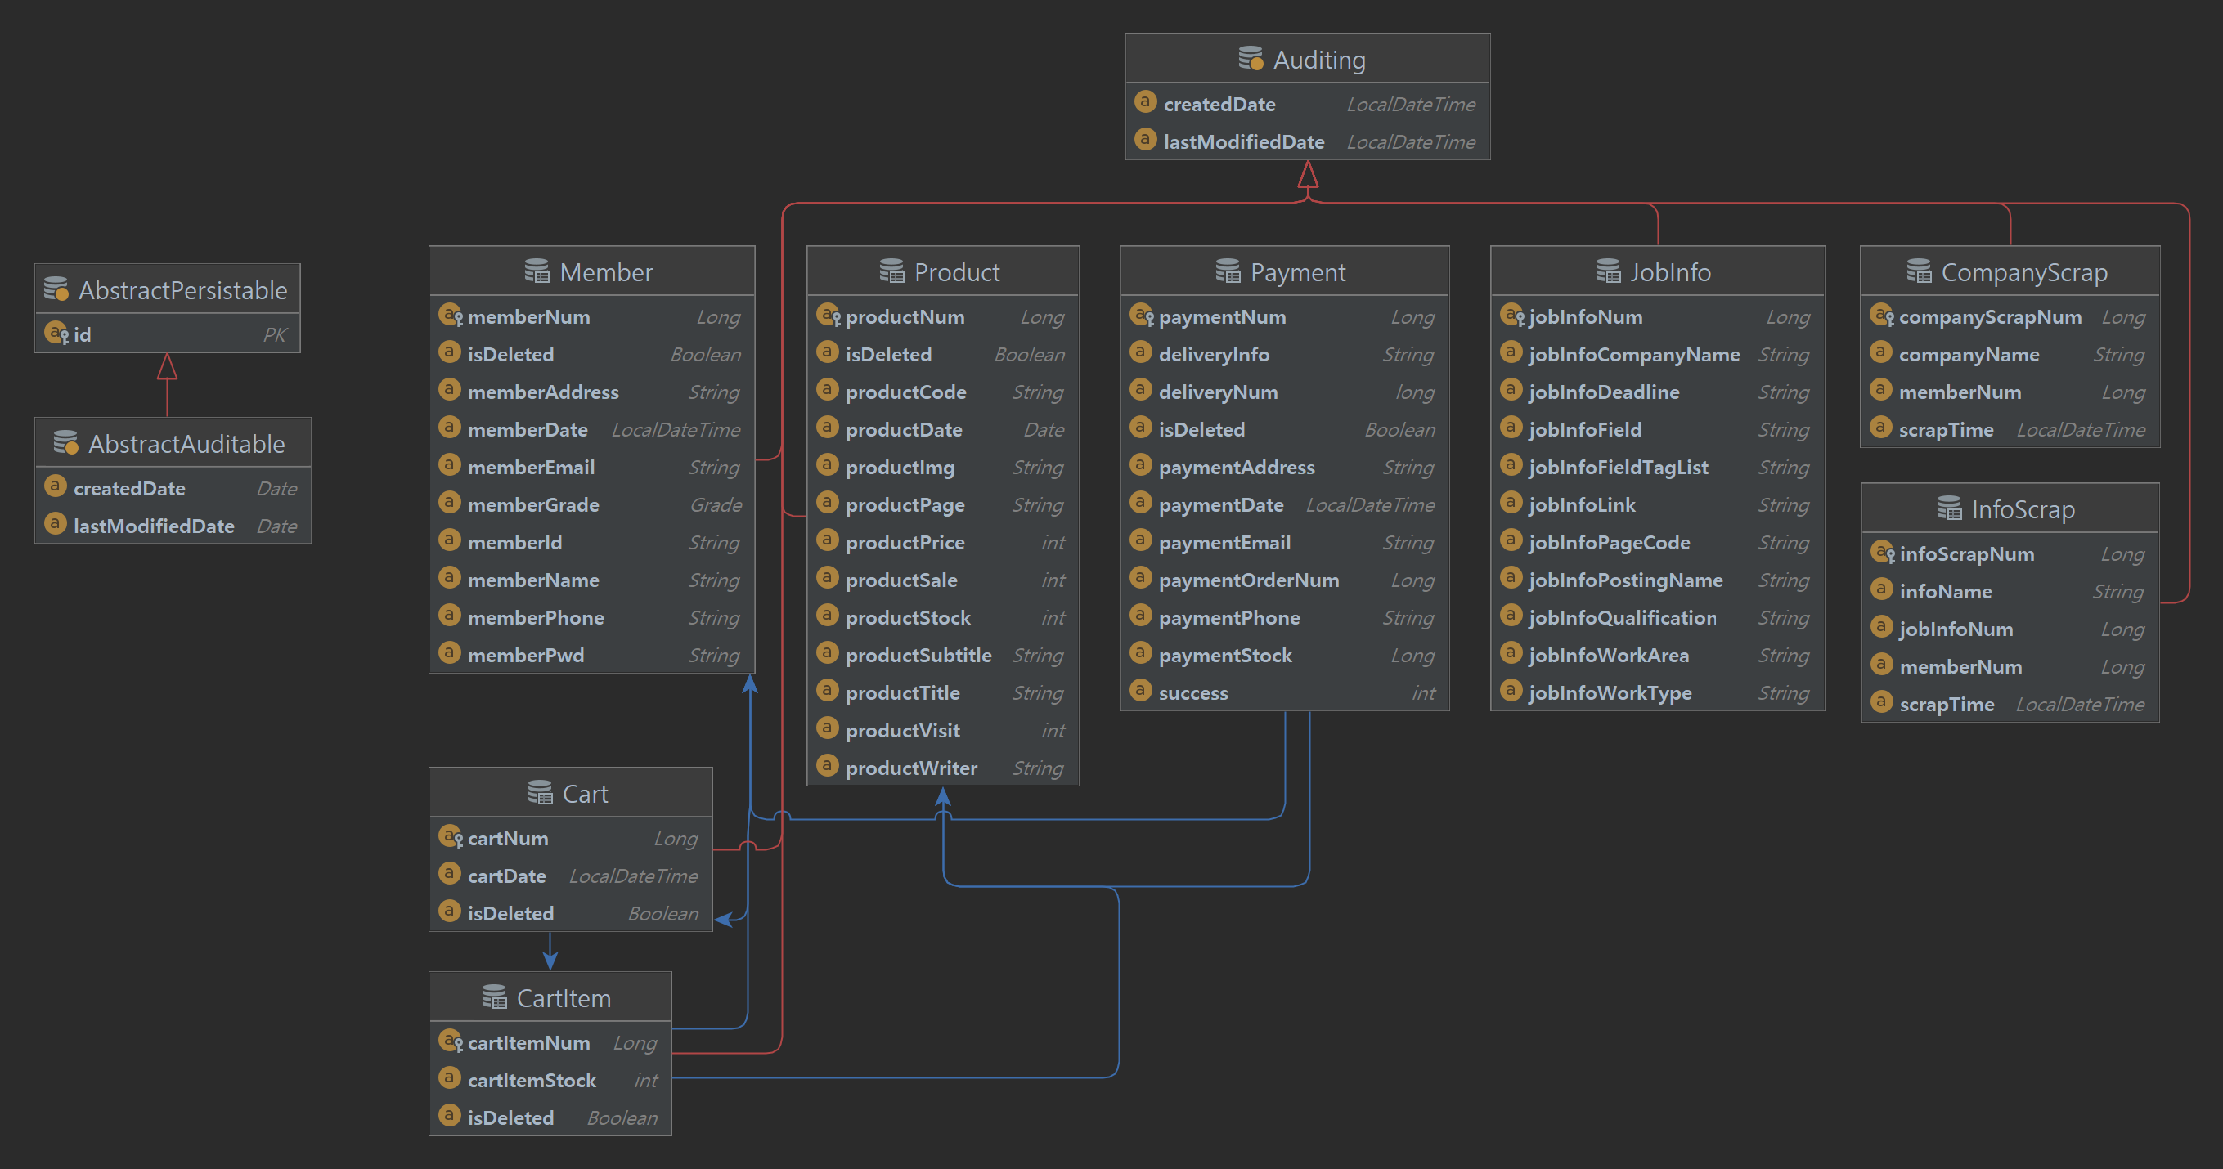Screen dimensions: 2223x1169
Task: Click the inheritance arrowhead below Auditing
Action: (x=1308, y=175)
